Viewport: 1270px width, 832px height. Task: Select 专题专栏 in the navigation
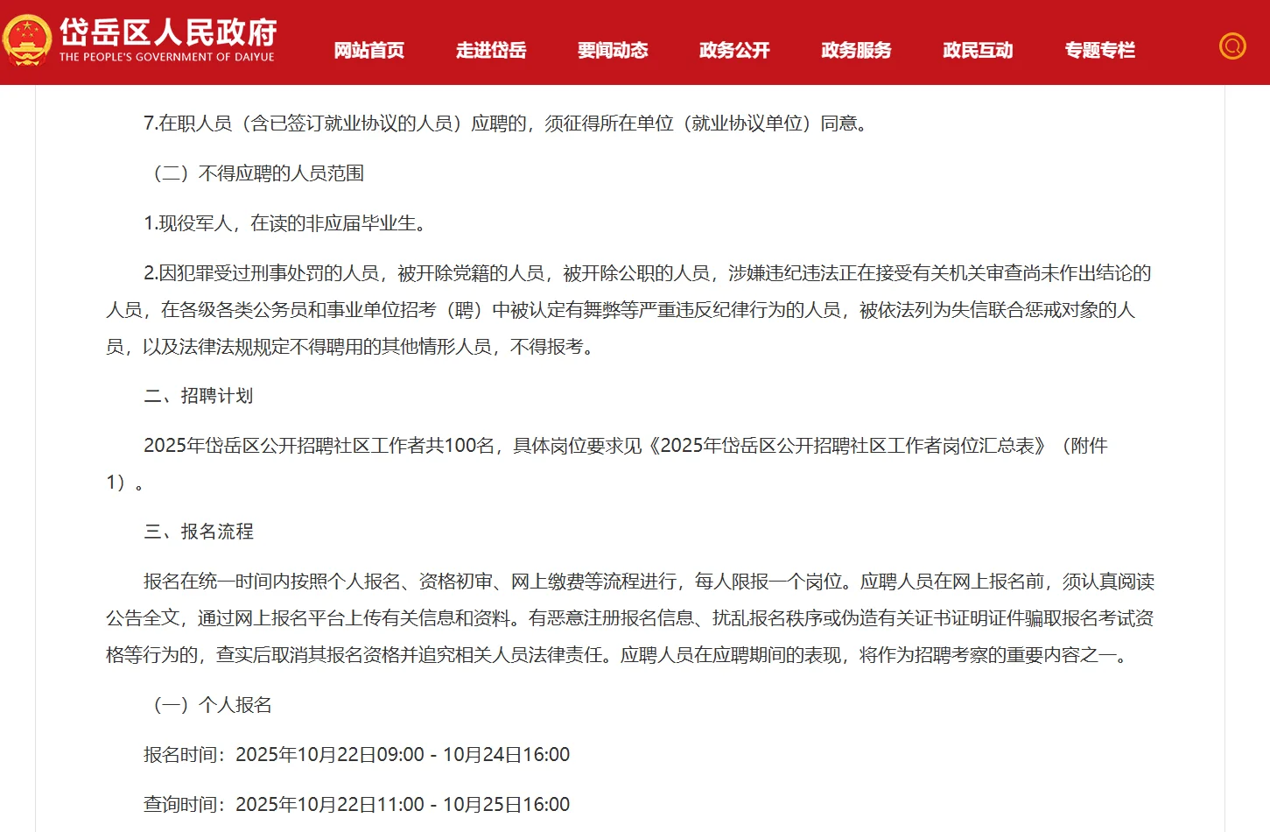(1099, 50)
